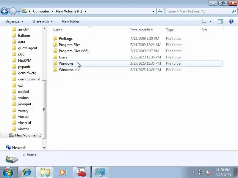Open the Organize menu
Screen dimensions: 238x178
14,21
